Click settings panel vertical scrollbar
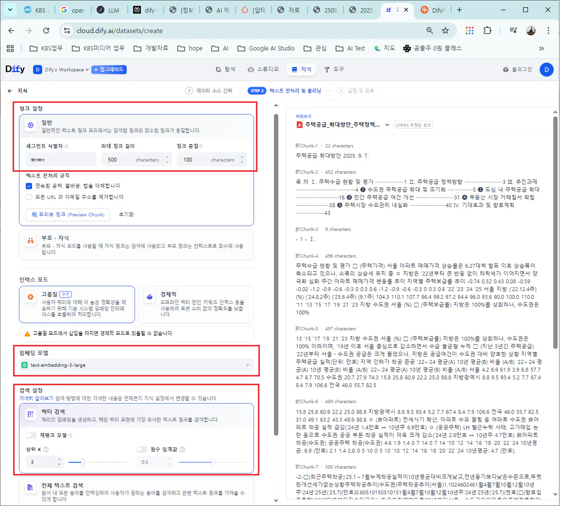The width and height of the screenshot is (561, 506). (276, 274)
